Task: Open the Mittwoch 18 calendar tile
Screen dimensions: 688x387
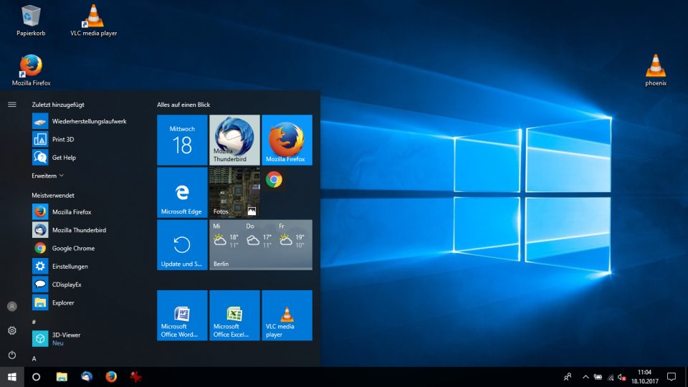Action: point(182,140)
